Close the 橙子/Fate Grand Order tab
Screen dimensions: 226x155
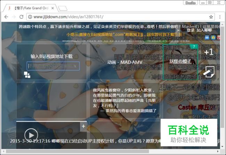point(53,8)
